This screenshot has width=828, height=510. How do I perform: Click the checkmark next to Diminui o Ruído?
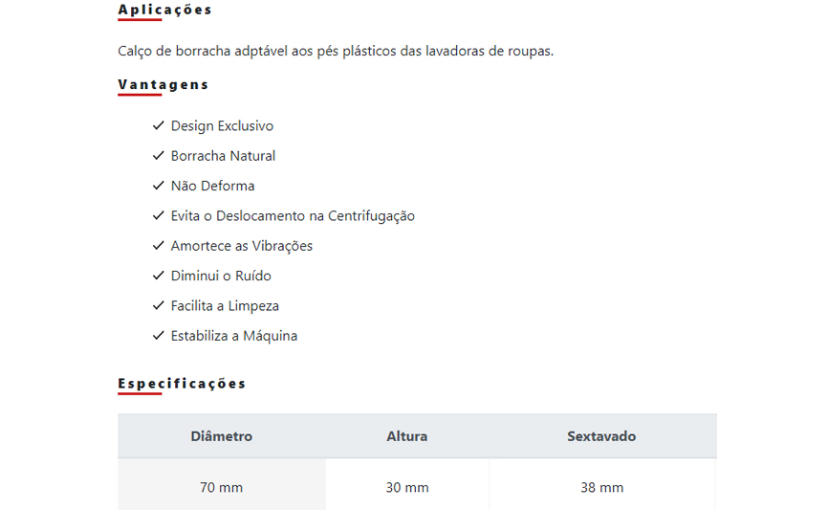tap(158, 276)
